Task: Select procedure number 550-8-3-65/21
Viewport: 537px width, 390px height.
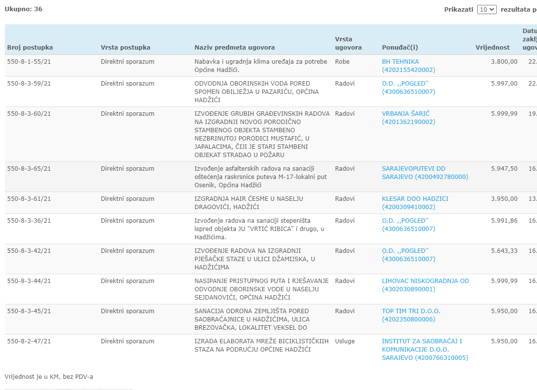Action: 29,168
